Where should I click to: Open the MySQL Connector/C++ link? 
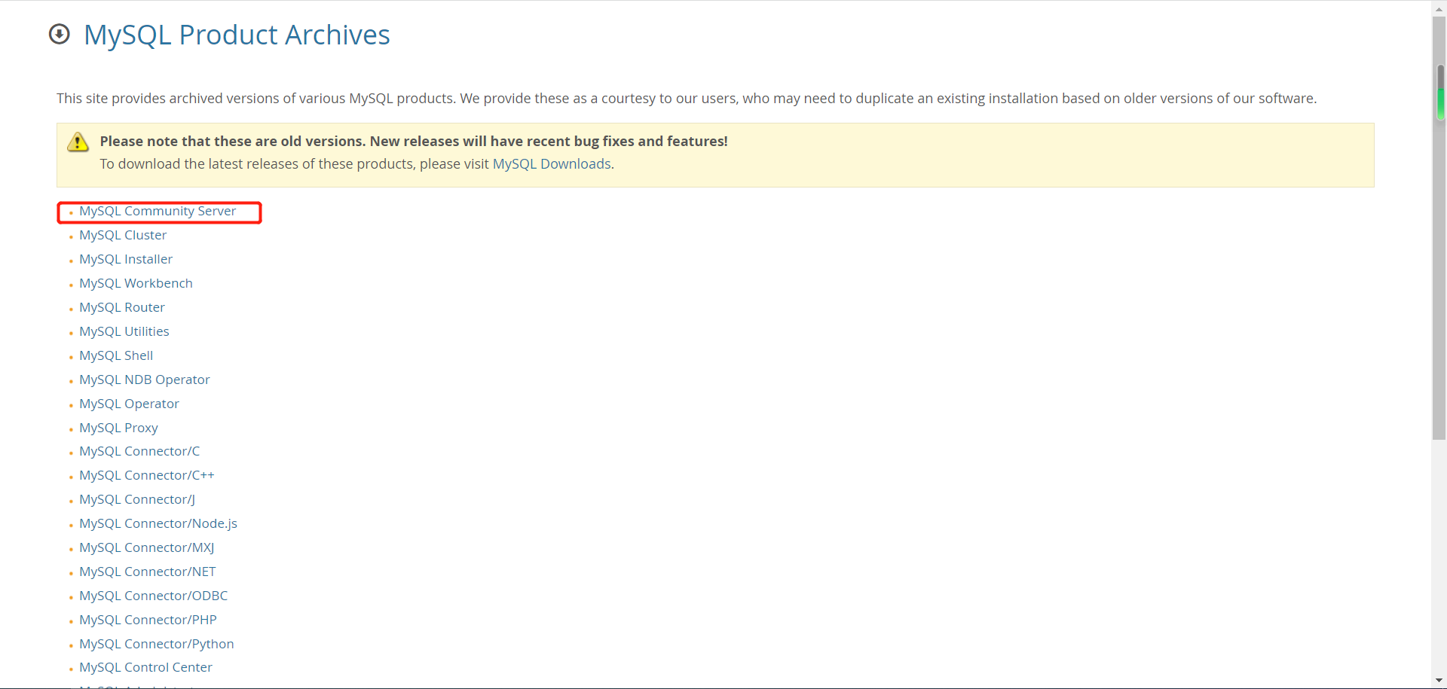[147, 476]
